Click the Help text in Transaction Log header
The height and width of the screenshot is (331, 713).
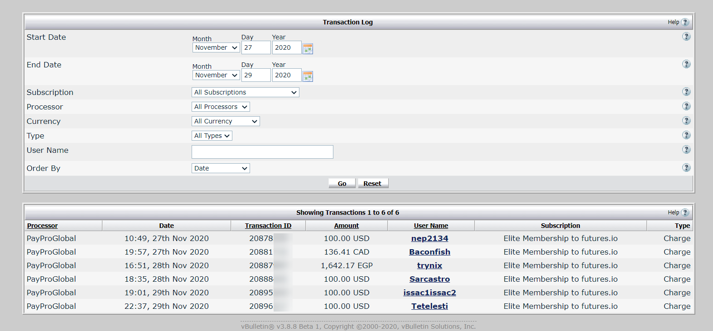tap(673, 22)
